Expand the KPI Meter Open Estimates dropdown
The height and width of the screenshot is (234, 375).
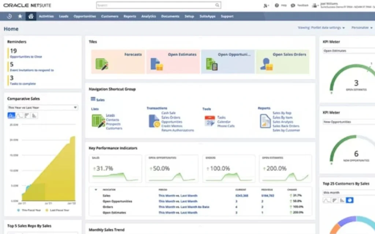point(348,51)
